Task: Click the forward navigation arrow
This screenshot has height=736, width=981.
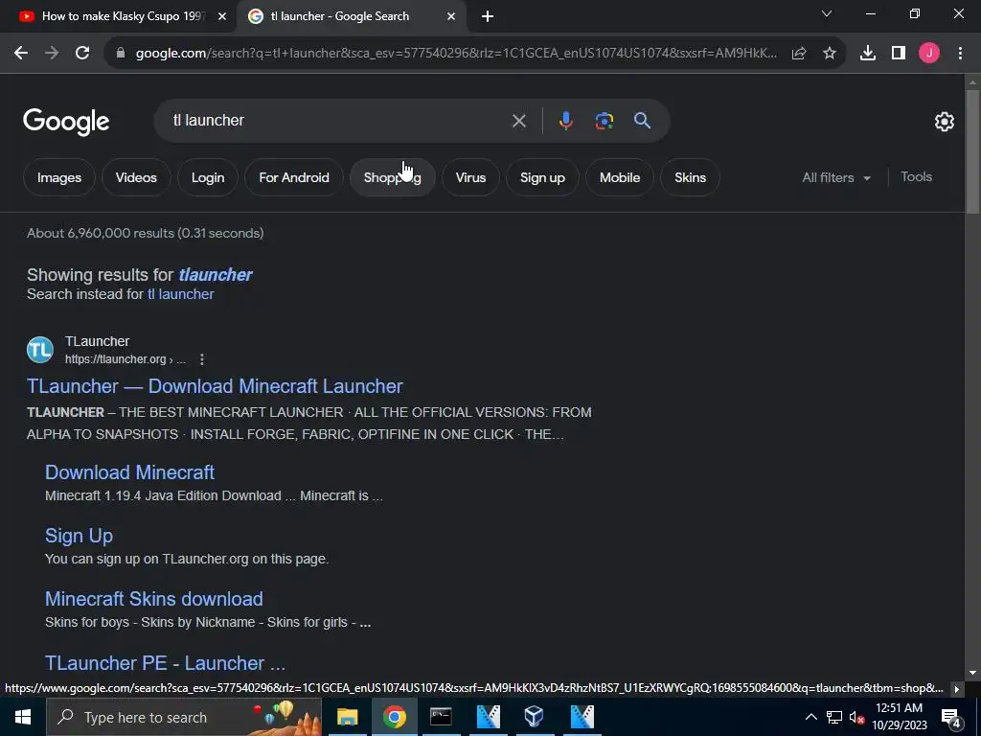Action: (52, 54)
